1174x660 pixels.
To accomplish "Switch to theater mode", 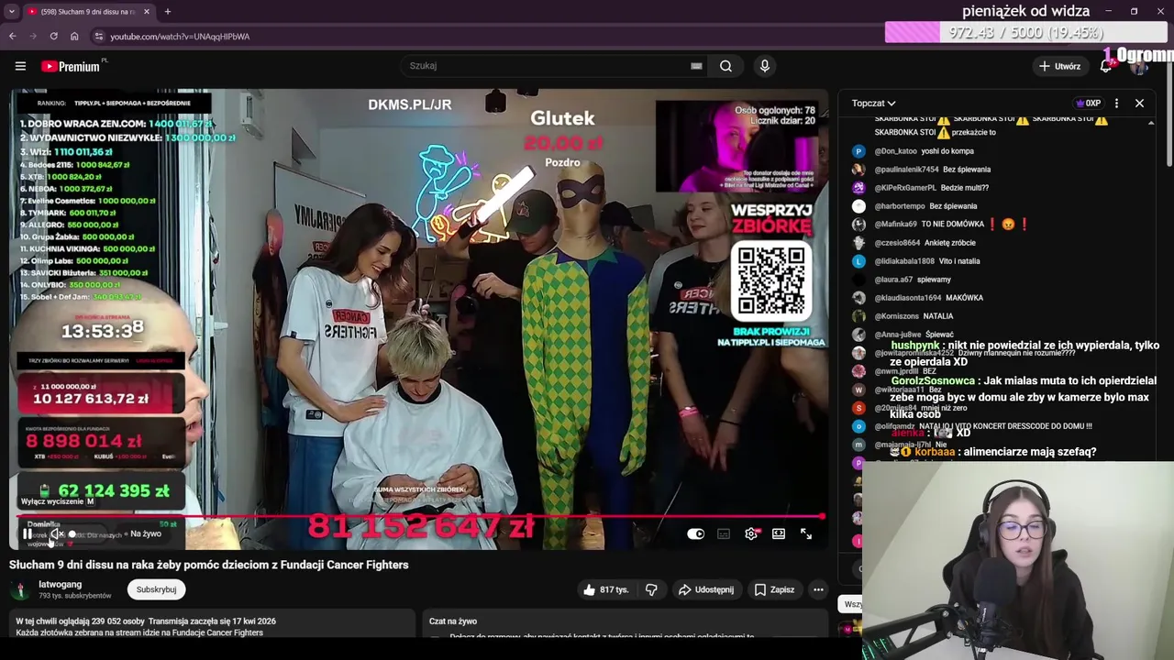I will point(779,533).
